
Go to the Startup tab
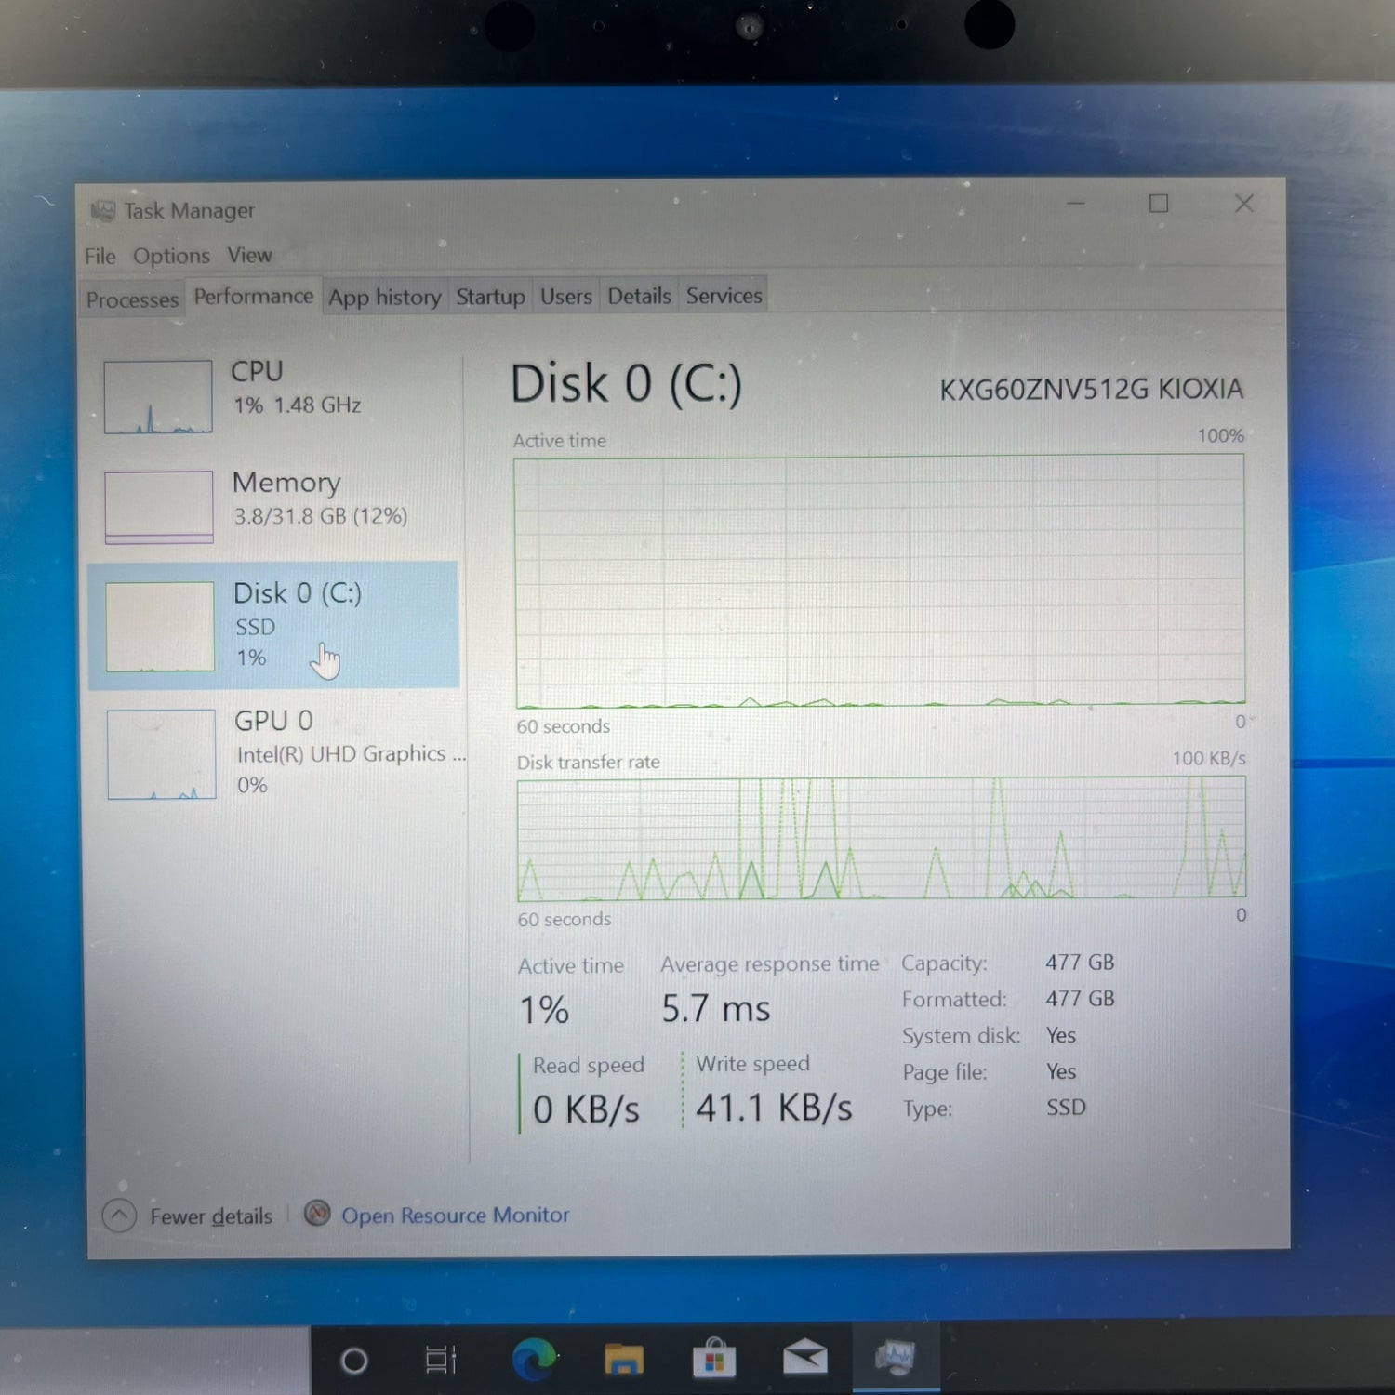(490, 297)
